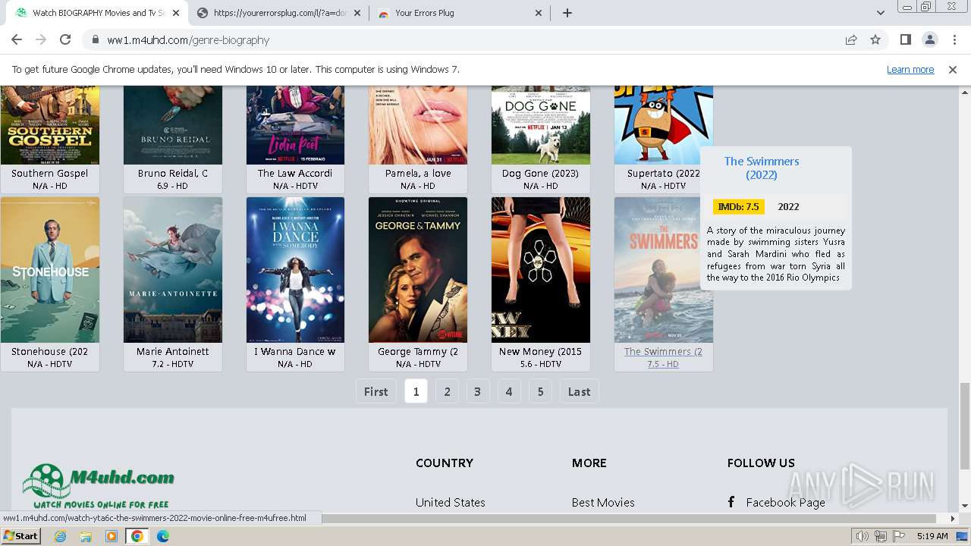Open the Marie-Antoinette poster
The image size is (971, 546).
click(173, 270)
